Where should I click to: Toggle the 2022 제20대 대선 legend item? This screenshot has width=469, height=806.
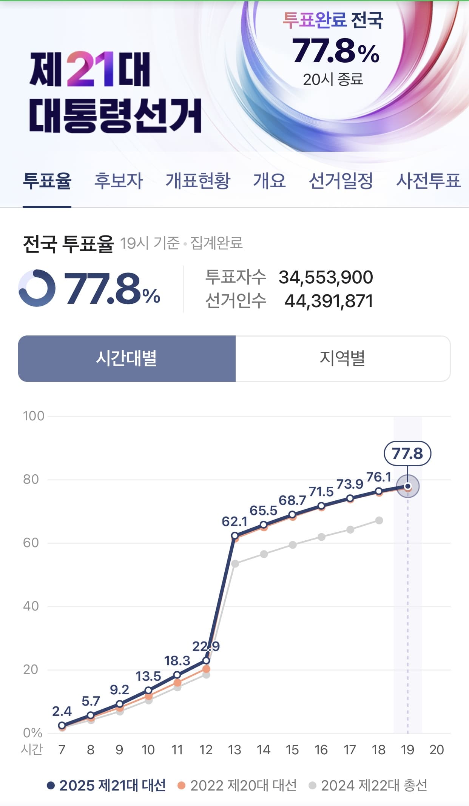(x=237, y=786)
